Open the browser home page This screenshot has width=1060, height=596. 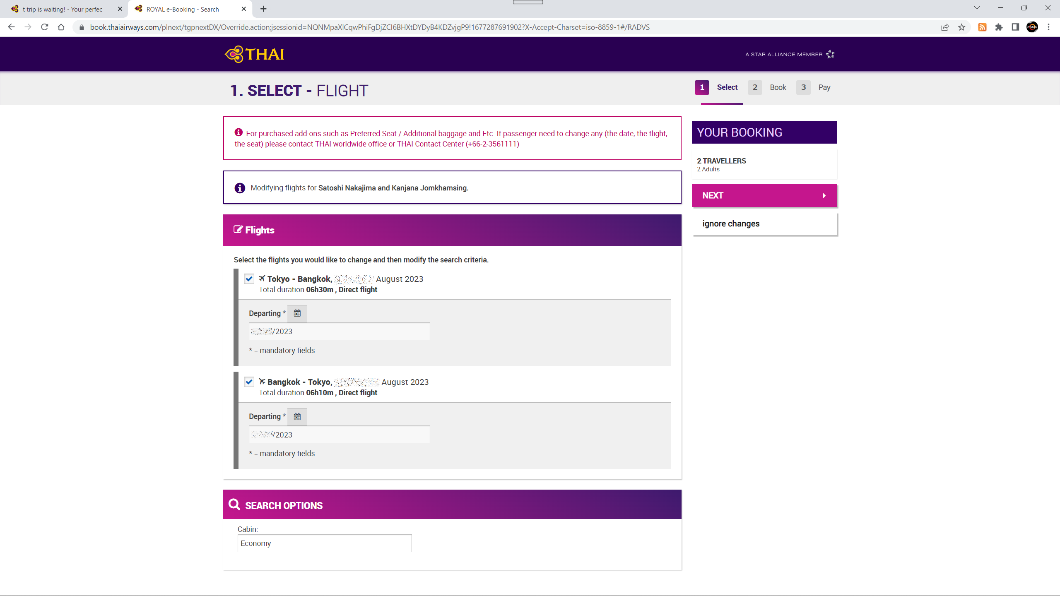pos(61,27)
